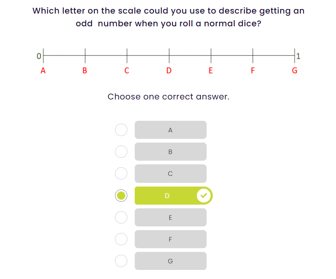Click the highlighted green D answer button

click(x=166, y=196)
